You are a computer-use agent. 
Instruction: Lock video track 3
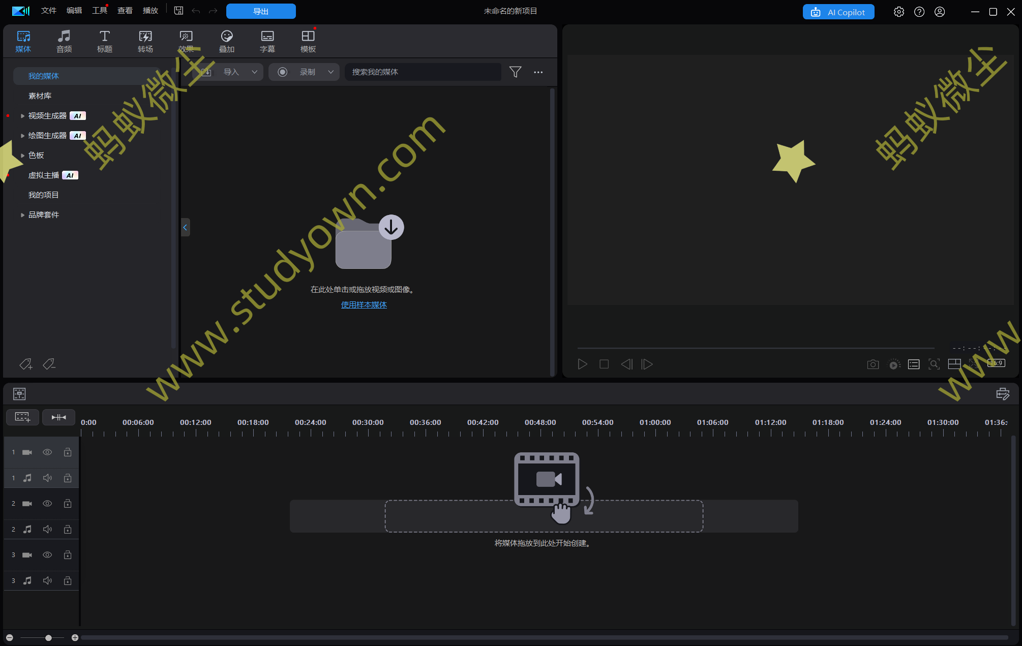(x=68, y=555)
